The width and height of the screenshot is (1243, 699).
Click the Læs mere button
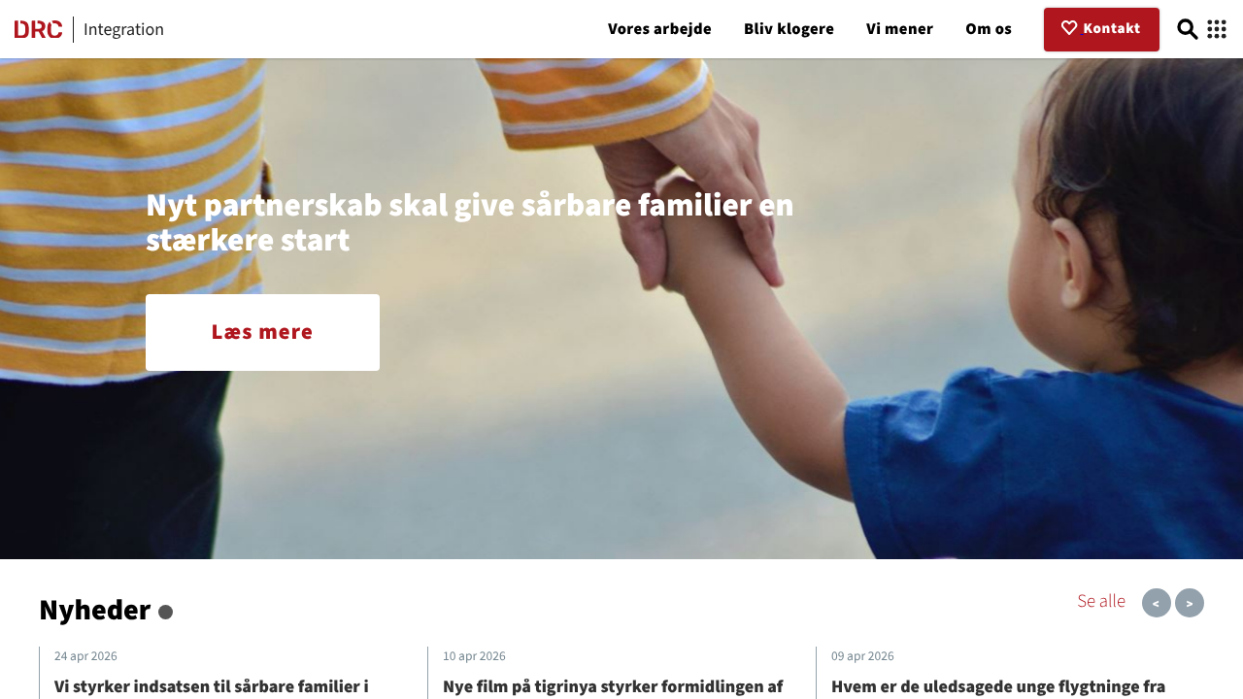click(x=262, y=332)
